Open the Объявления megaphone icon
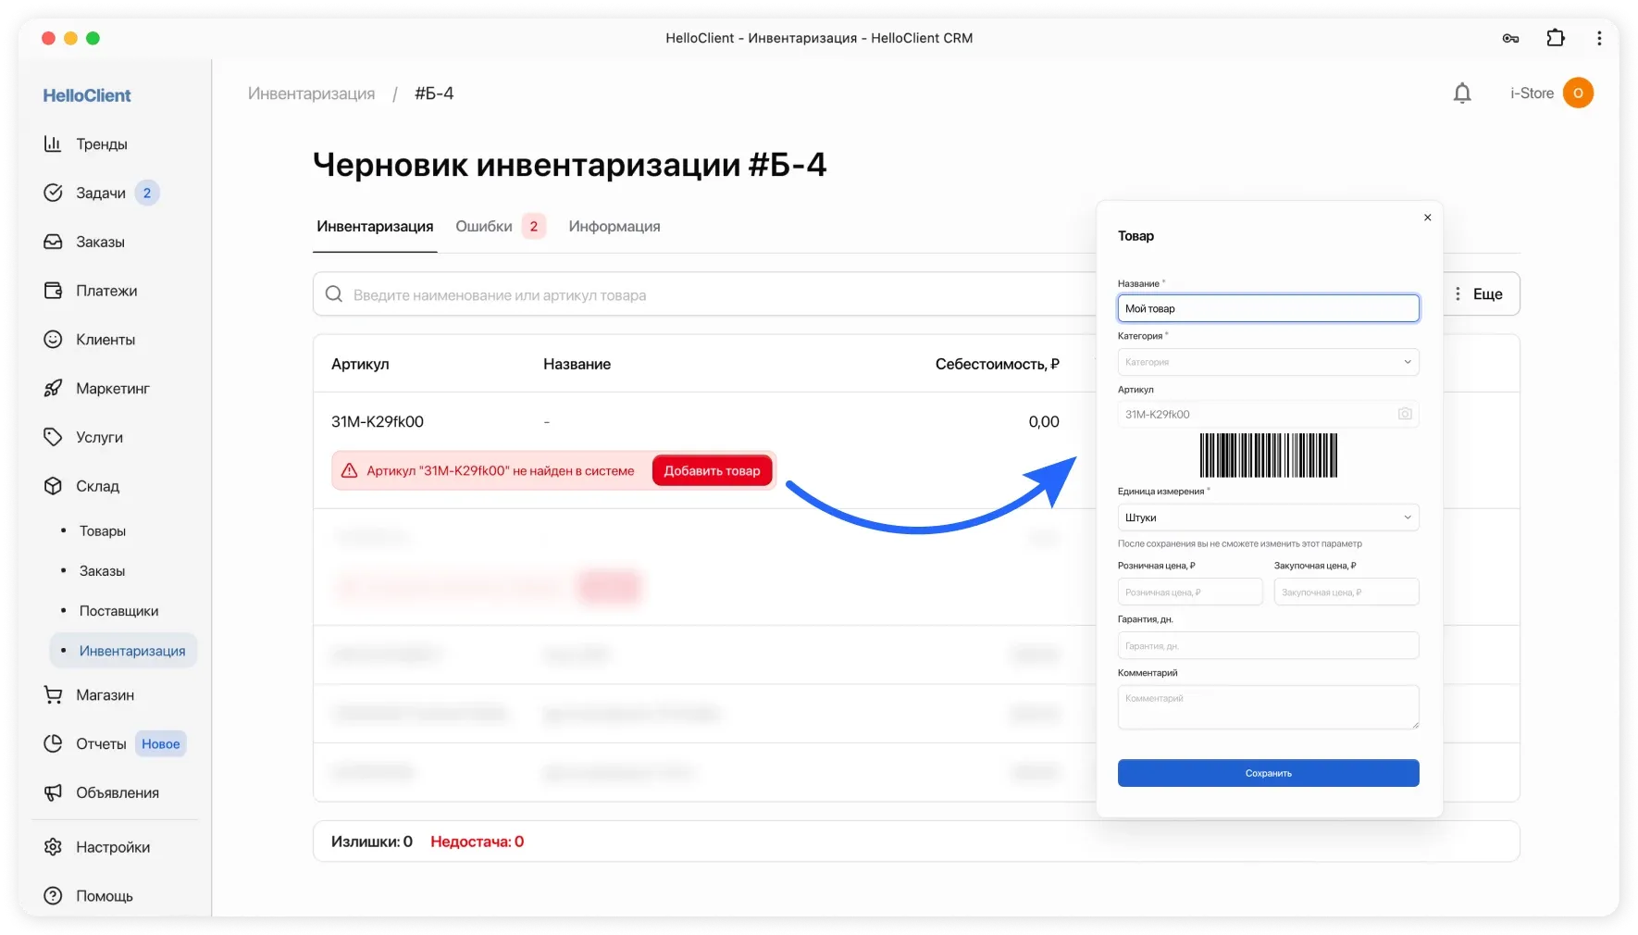This screenshot has height=935, width=1638. pos(55,792)
